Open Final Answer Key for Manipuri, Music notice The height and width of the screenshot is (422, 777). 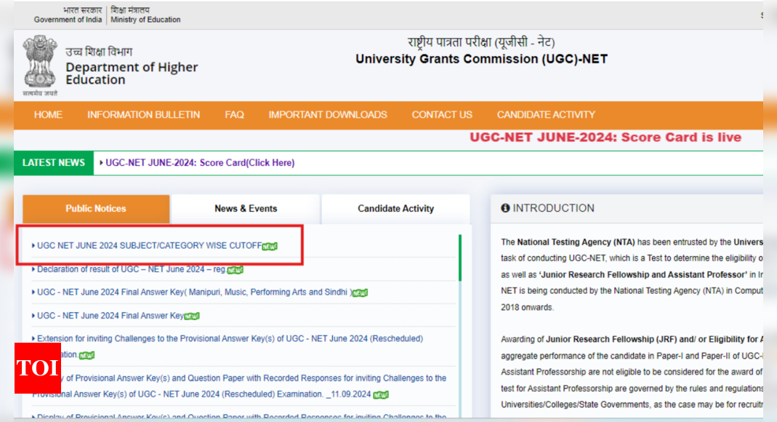coord(194,292)
